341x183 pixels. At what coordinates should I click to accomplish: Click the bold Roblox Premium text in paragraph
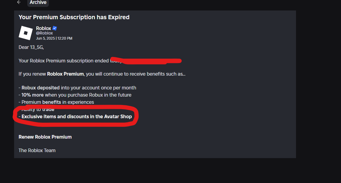tap(64, 74)
